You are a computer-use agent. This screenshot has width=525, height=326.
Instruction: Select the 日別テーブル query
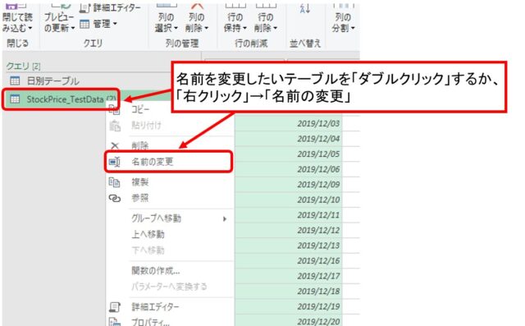click(x=52, y=80)
